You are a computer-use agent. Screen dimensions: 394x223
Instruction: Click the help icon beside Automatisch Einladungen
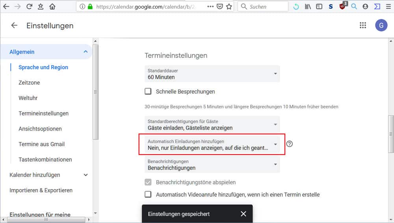tap(290, 144)
